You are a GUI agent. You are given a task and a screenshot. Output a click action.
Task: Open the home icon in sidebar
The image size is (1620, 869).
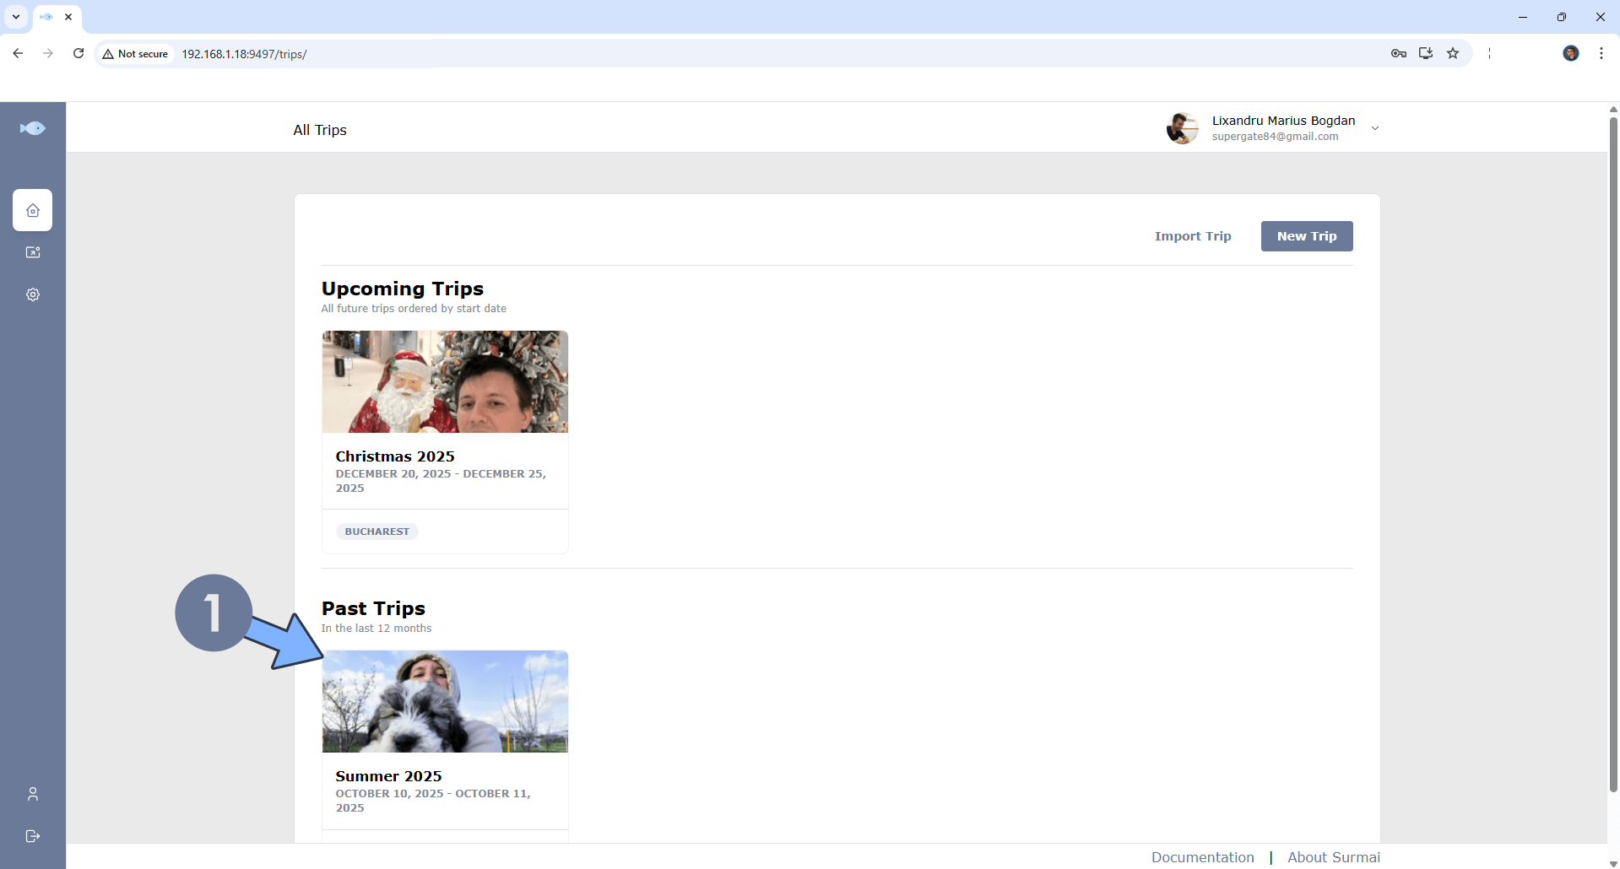[x=33, y=210]
